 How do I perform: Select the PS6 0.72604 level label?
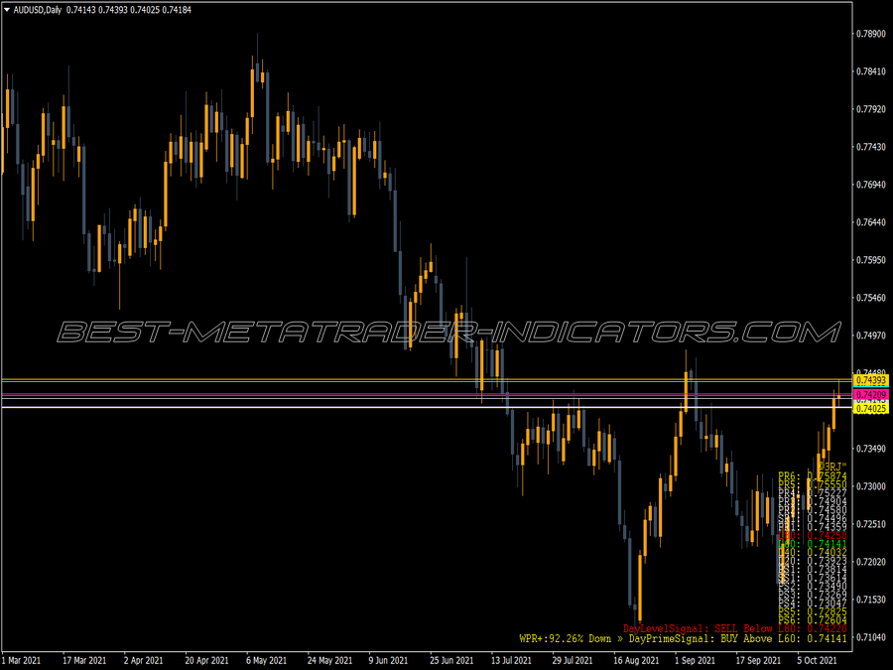pos(812,619)
